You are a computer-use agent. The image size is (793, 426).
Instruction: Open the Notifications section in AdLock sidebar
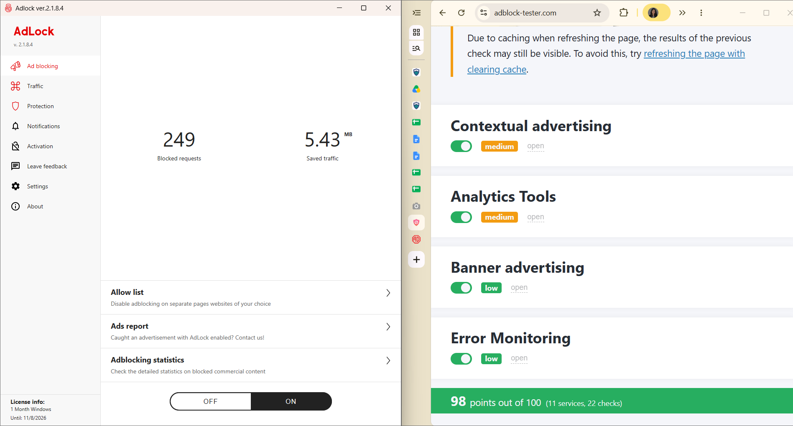(x=50, y=126)
